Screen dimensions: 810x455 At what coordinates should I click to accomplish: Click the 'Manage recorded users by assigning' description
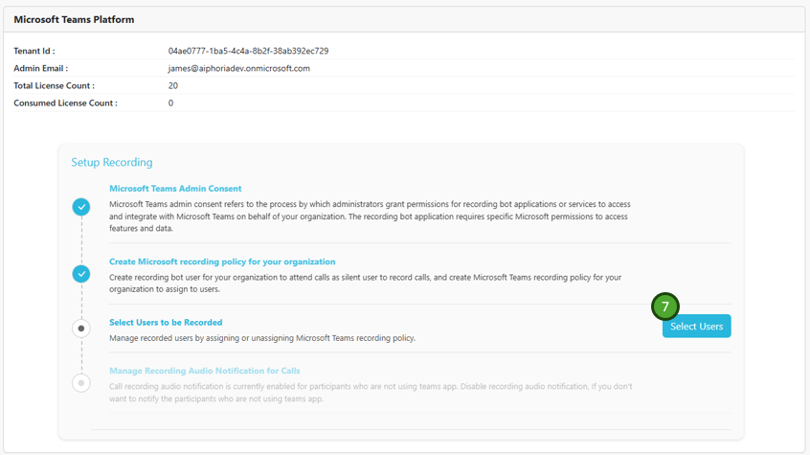click(262, 338)
